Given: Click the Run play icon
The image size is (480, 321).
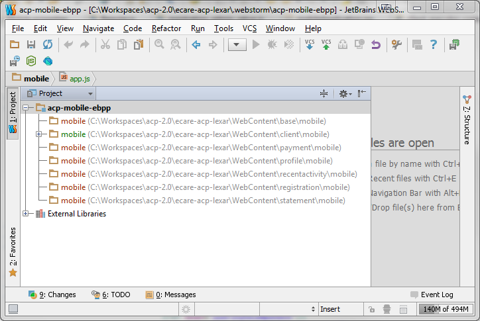Looking at the screenshot, I should pos(256,44).
